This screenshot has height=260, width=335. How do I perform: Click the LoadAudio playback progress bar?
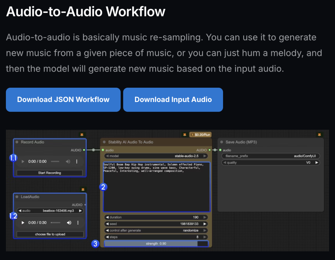pyautogui.click(x=56, y=223)
